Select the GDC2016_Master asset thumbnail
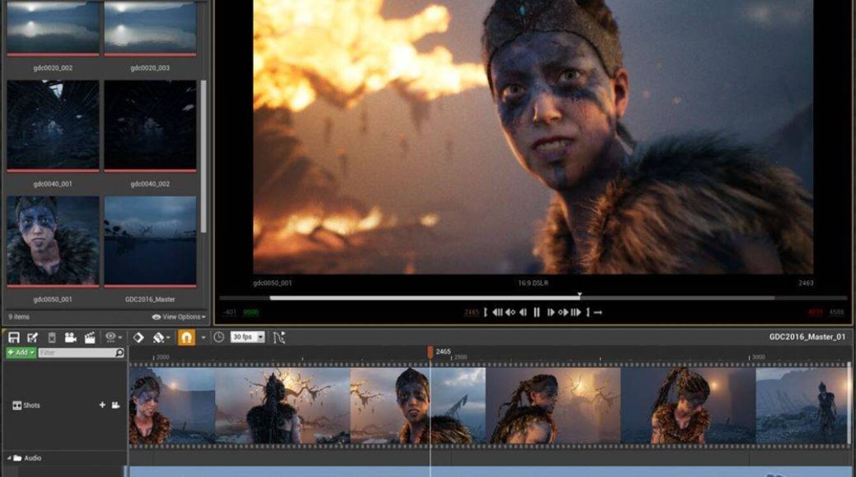The image size is (856, 477). pyautogui.click(x=150, y=241)
